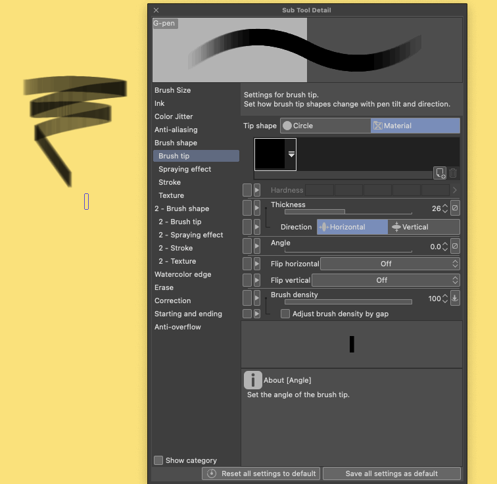497x484 pixels.
Task: Click Thickness value stepper
Action: click(445, 208)
